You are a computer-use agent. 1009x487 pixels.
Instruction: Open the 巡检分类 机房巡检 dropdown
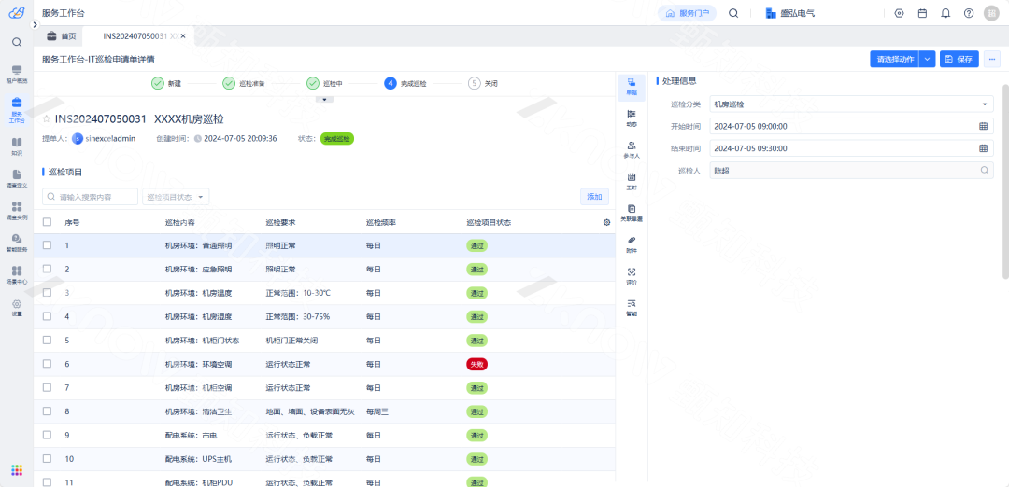pyautogui.click(x=850, y=104)
